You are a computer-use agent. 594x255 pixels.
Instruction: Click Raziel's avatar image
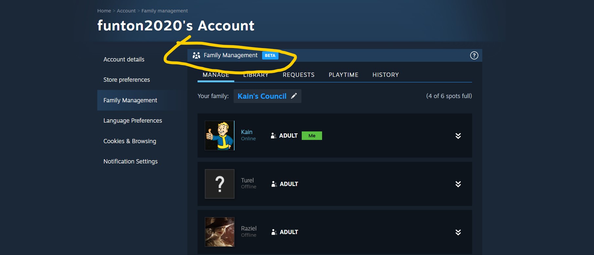click(x=220, y=232)
